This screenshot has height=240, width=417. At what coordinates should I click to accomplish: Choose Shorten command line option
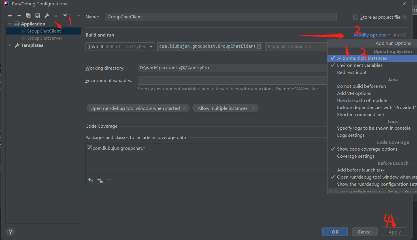(372, 115)
